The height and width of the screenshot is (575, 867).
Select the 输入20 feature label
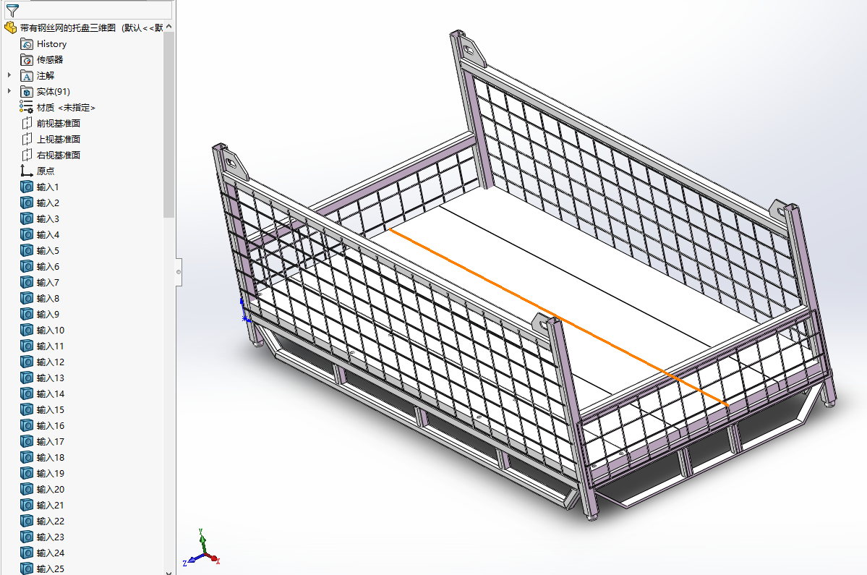(51, 490)
